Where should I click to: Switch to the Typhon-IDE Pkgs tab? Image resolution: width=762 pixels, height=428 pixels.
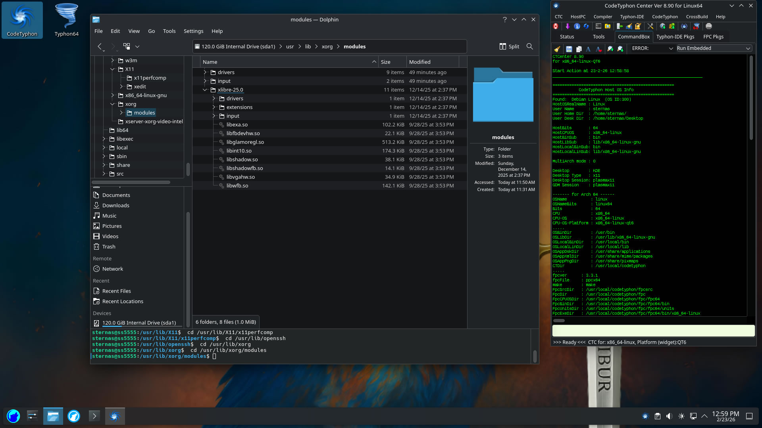click(x=675, y=36)
